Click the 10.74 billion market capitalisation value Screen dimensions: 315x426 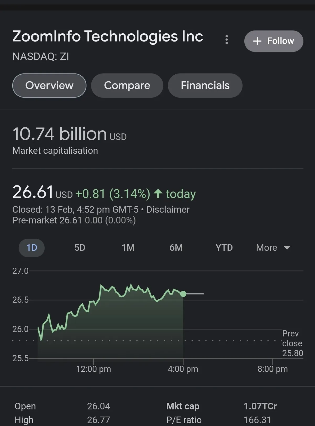click(60, 134)
